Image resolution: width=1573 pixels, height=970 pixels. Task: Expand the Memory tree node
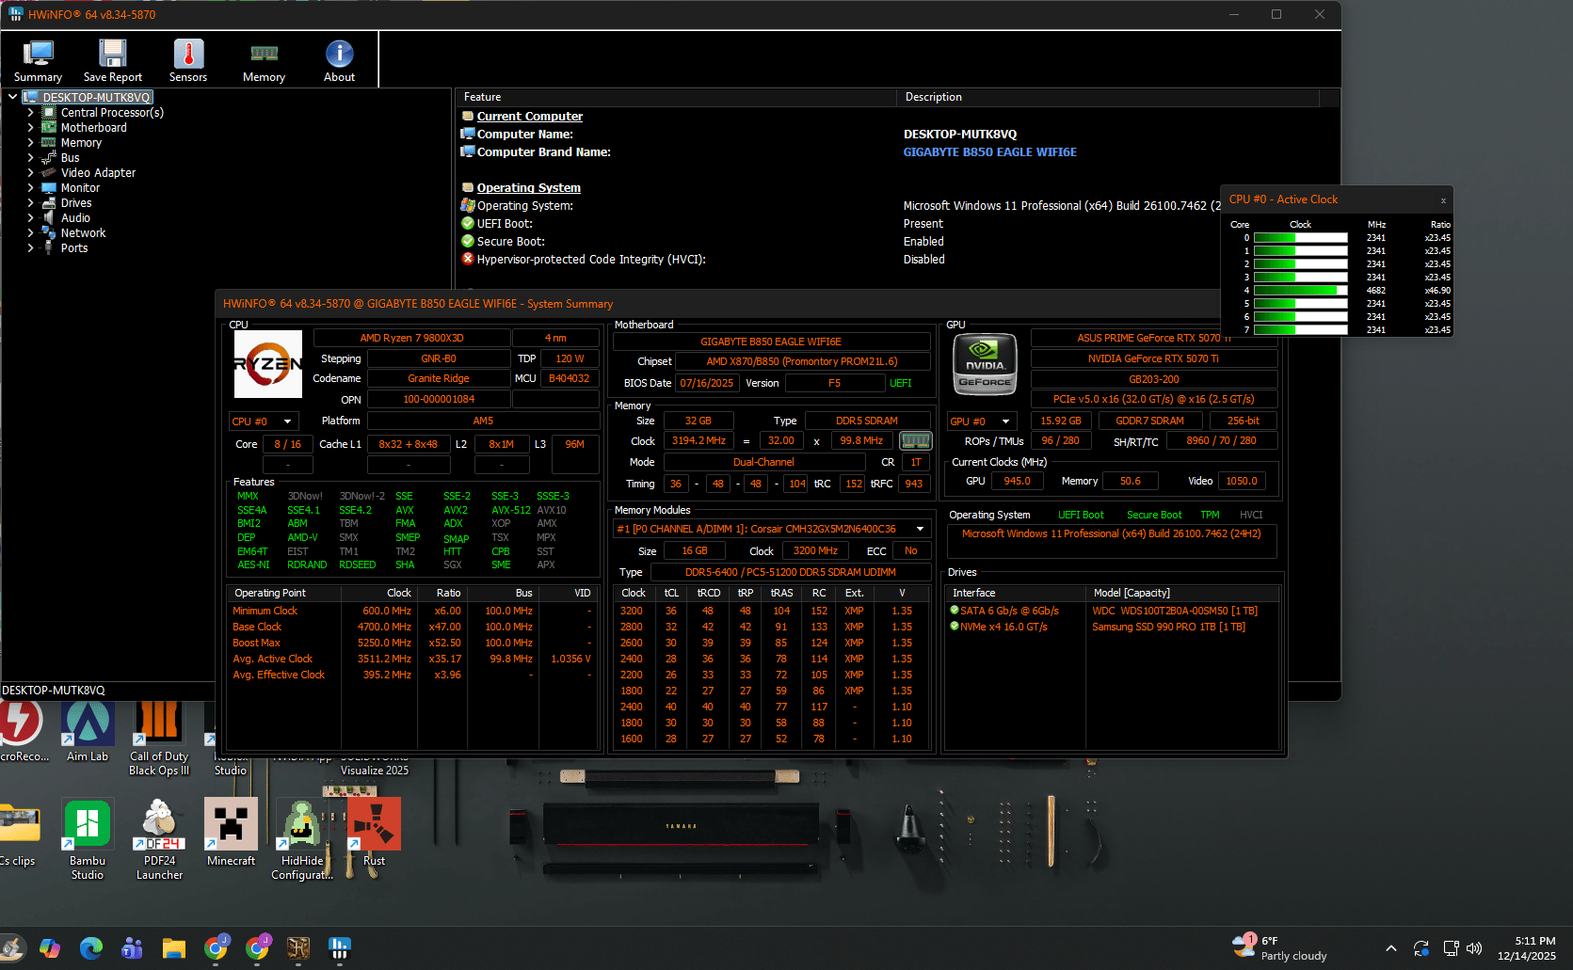(30, 143)
